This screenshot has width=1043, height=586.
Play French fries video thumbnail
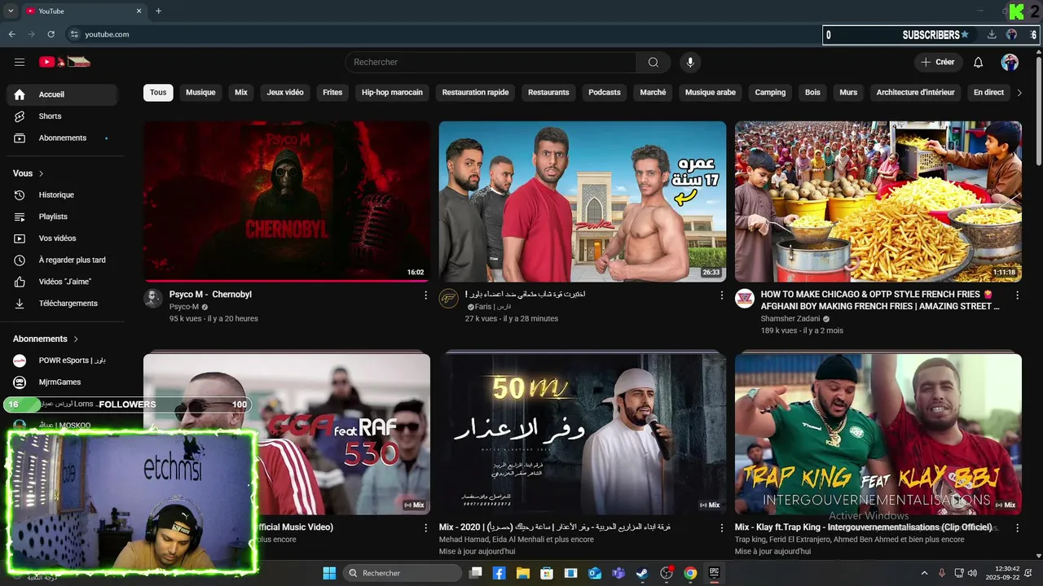tap(878, 201)
